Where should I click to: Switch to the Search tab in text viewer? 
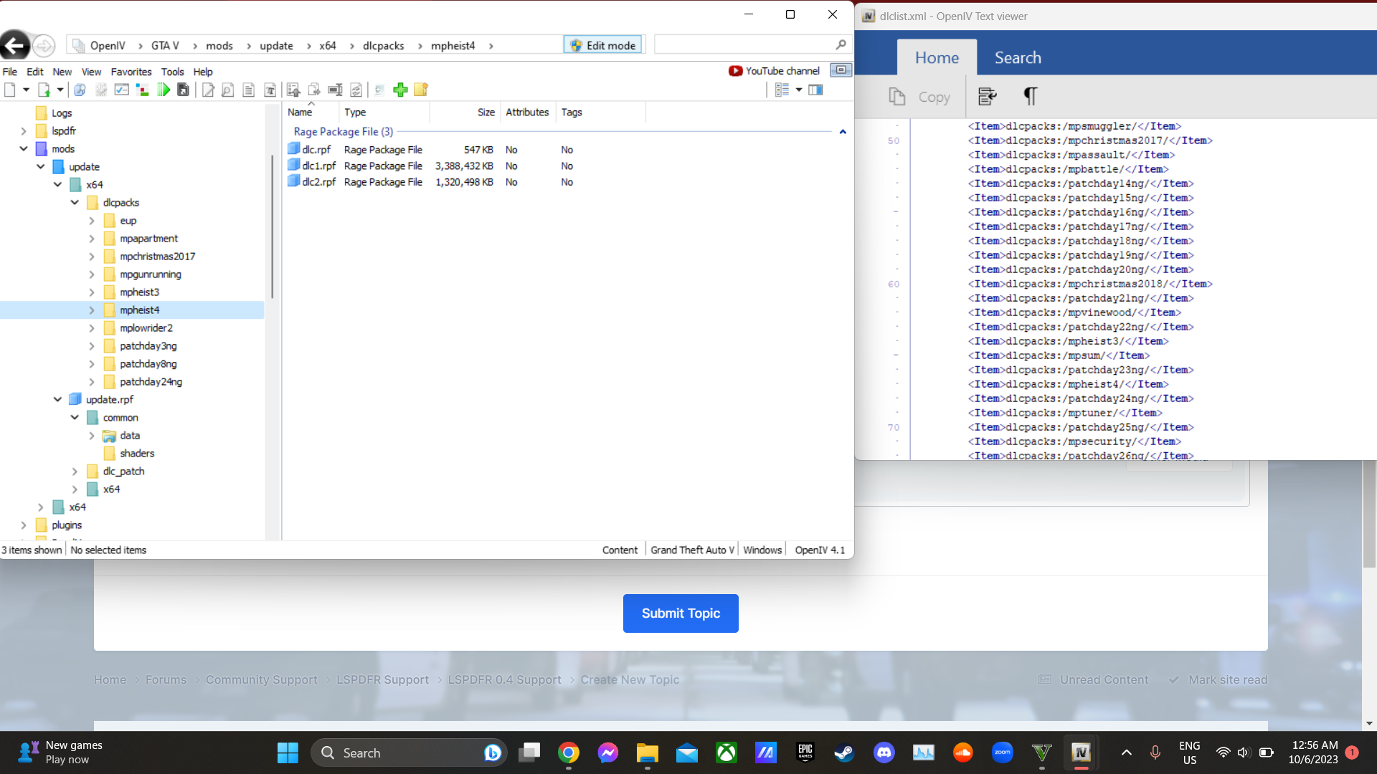(x=1017, y=57)
